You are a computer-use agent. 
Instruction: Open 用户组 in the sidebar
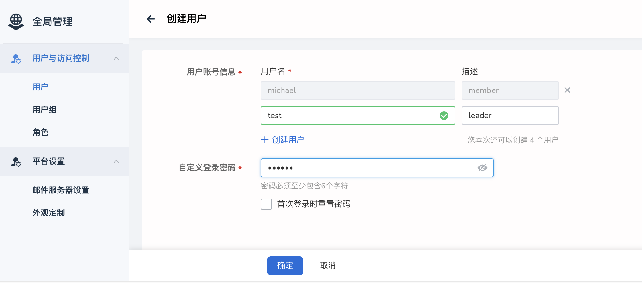pyautogui.click(x=45, y=110)
